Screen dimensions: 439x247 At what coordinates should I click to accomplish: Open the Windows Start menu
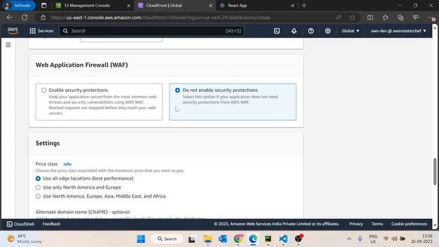tap(141, 239)
